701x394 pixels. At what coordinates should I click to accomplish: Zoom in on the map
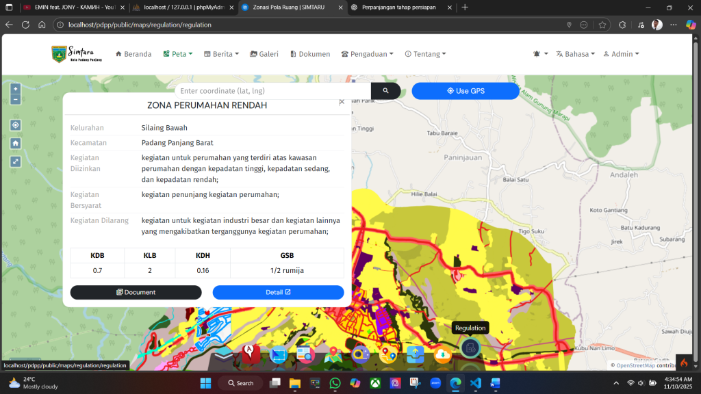[15, 89]
